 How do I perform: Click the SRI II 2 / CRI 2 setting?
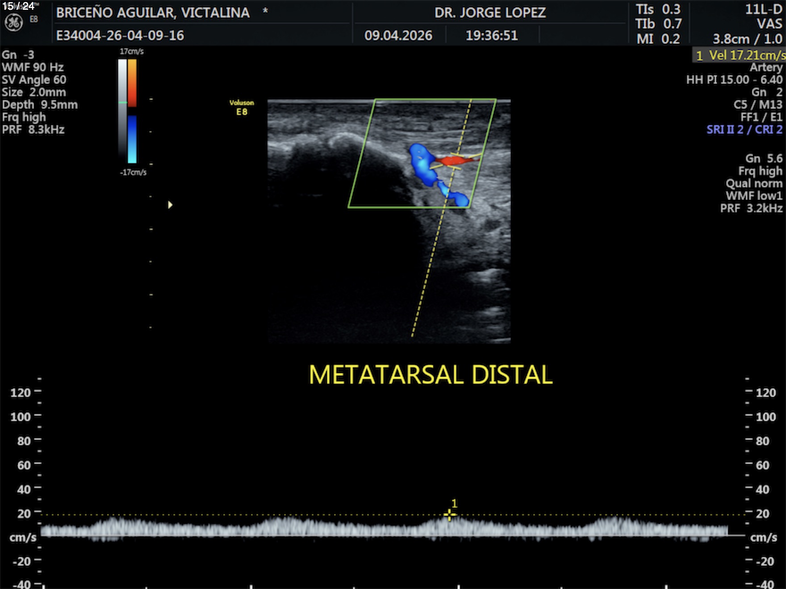click(x=744, y=130)
